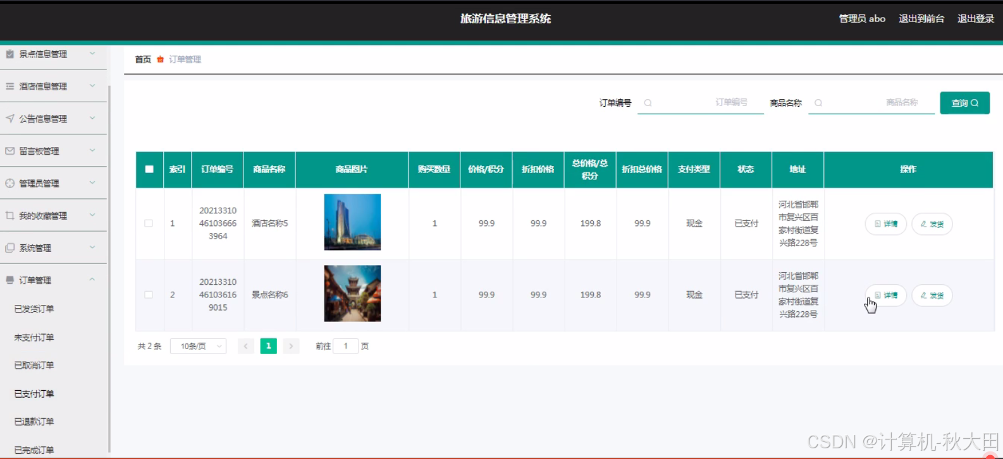Select page 1 in pagination

pyautogui.click(x=269, y=346)
